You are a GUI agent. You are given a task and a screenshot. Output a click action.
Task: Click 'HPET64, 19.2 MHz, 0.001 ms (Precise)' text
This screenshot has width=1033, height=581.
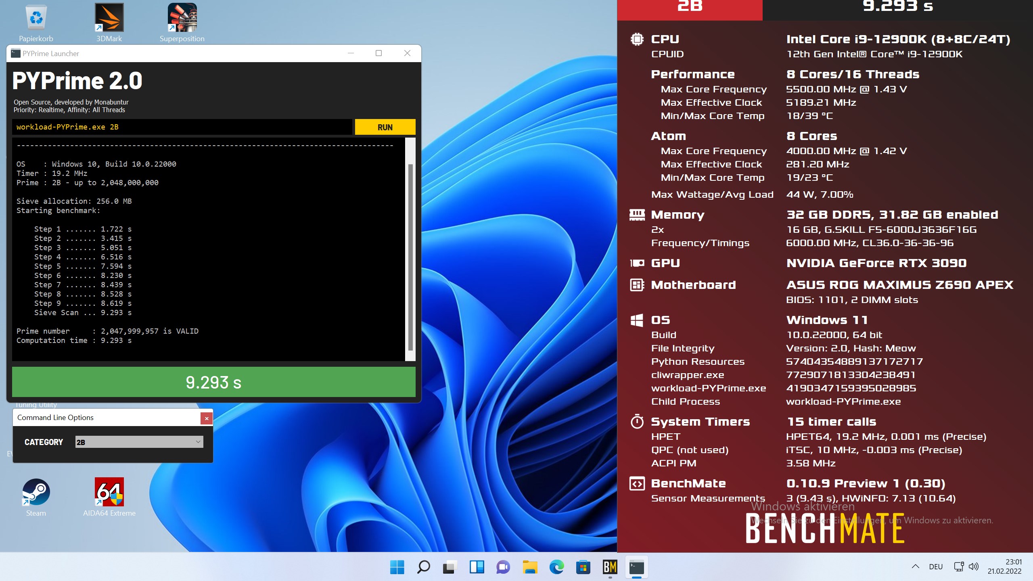click(886, 437)
